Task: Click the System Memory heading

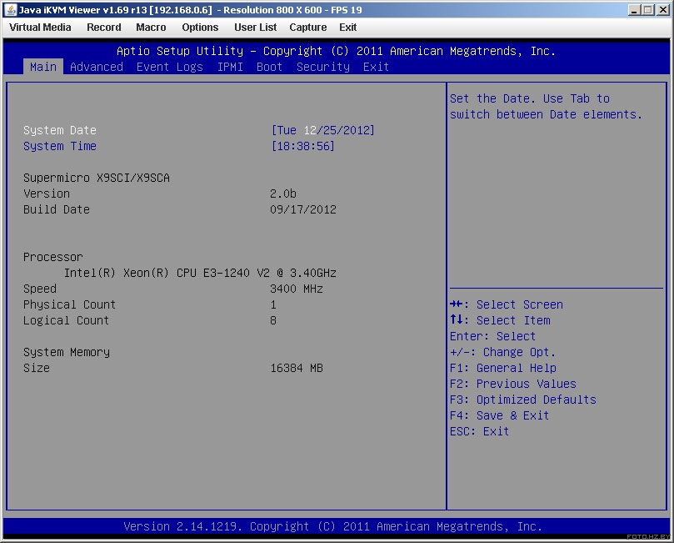Action: pyautogui.click(x=66, y=352)
